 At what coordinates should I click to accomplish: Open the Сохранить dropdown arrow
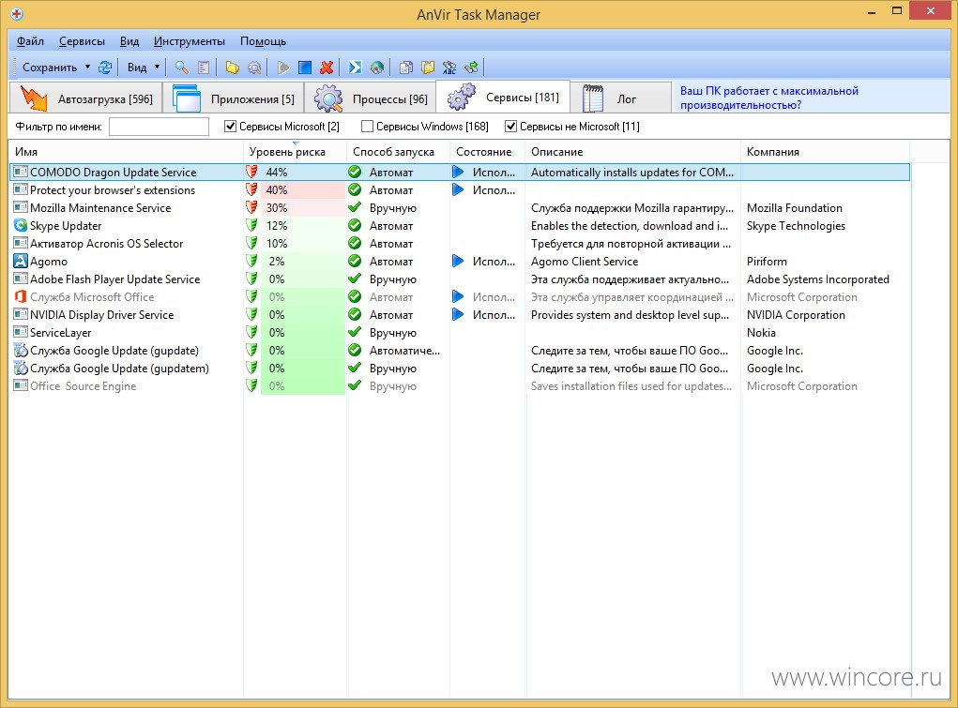pyautogui.click(x=87, y=68)
